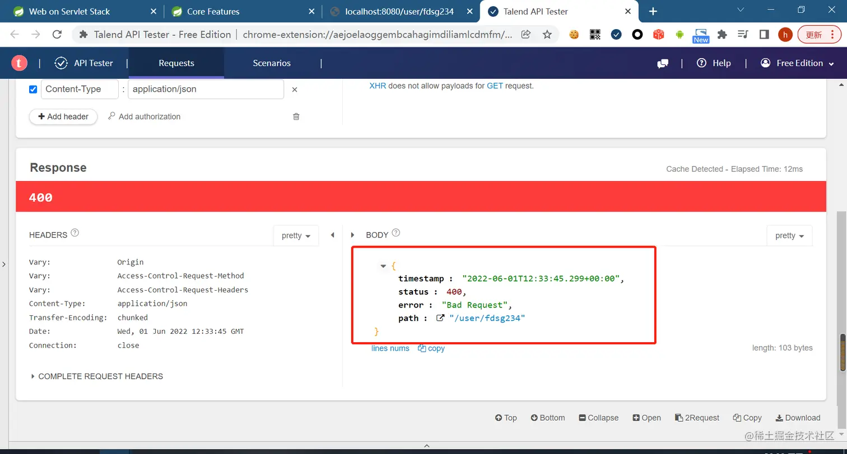Expand the body panel with right arrow
Screen dimensions: 847x454
coord(352,235)
